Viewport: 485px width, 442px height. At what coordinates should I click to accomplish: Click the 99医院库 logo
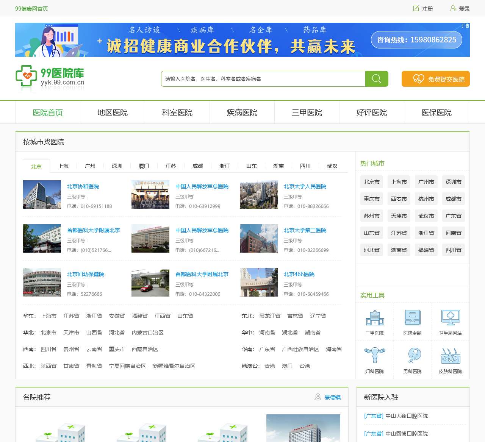pos(49,77)
